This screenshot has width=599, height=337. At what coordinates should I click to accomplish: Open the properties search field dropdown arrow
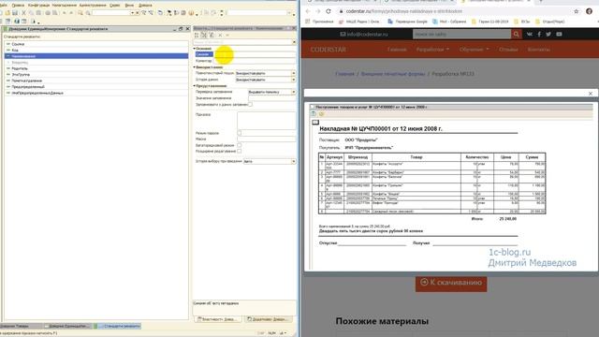[x=294, y=42]
